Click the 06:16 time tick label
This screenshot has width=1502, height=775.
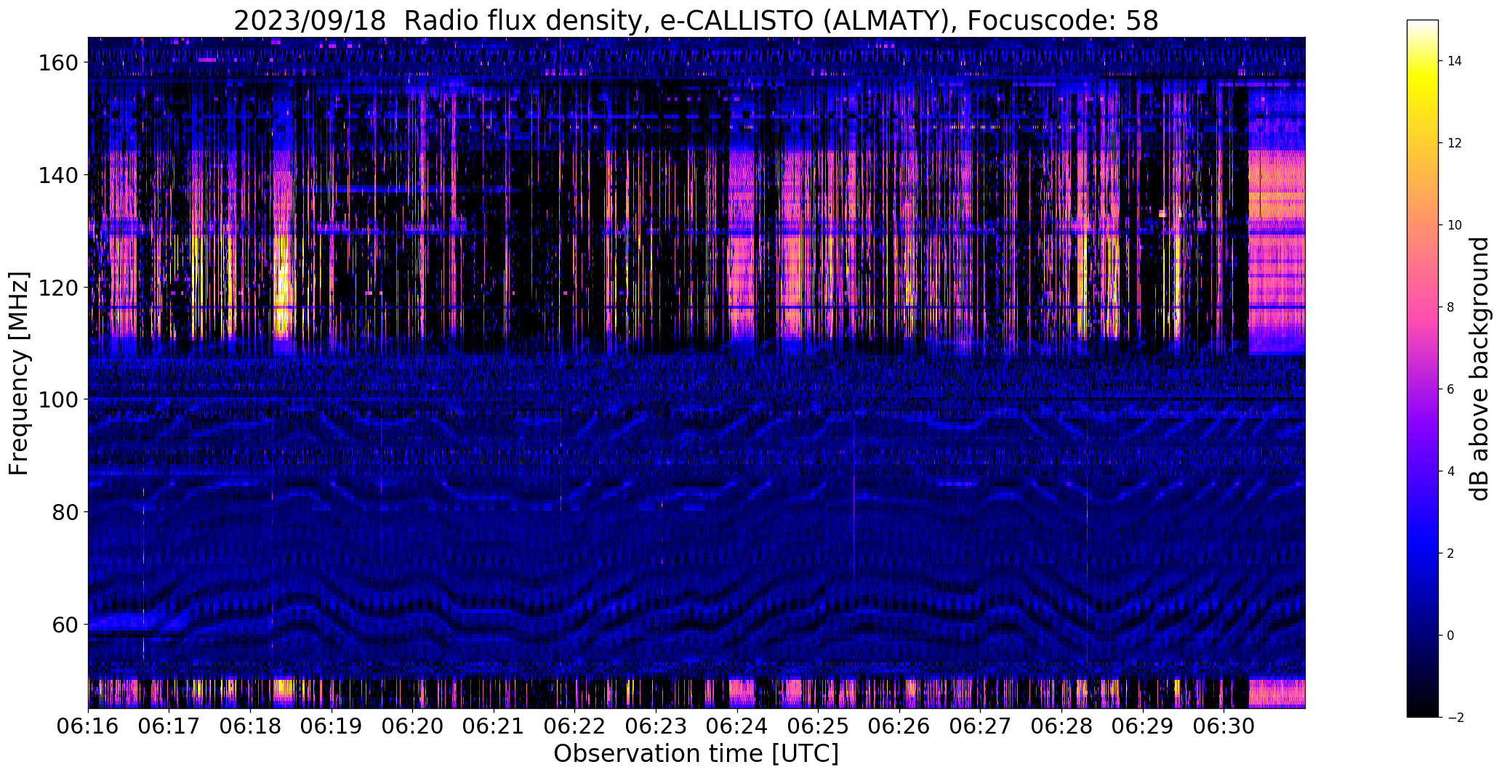coord(88,726)
